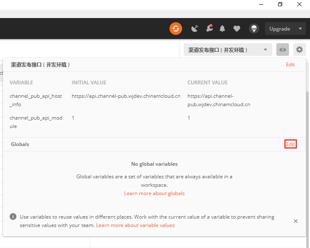310x248 pixels.
Task: Edit the 渠道发布接口 environment
Action: point(290,65)
